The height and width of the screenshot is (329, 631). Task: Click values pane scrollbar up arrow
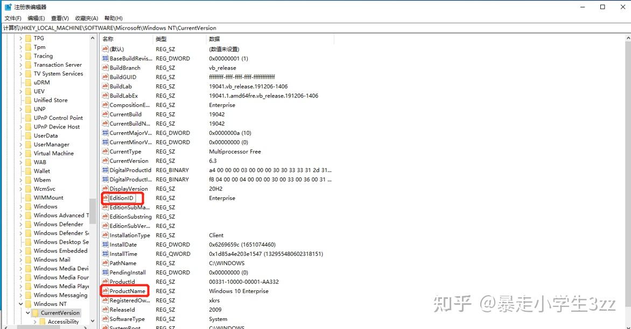tap(628, 38)
